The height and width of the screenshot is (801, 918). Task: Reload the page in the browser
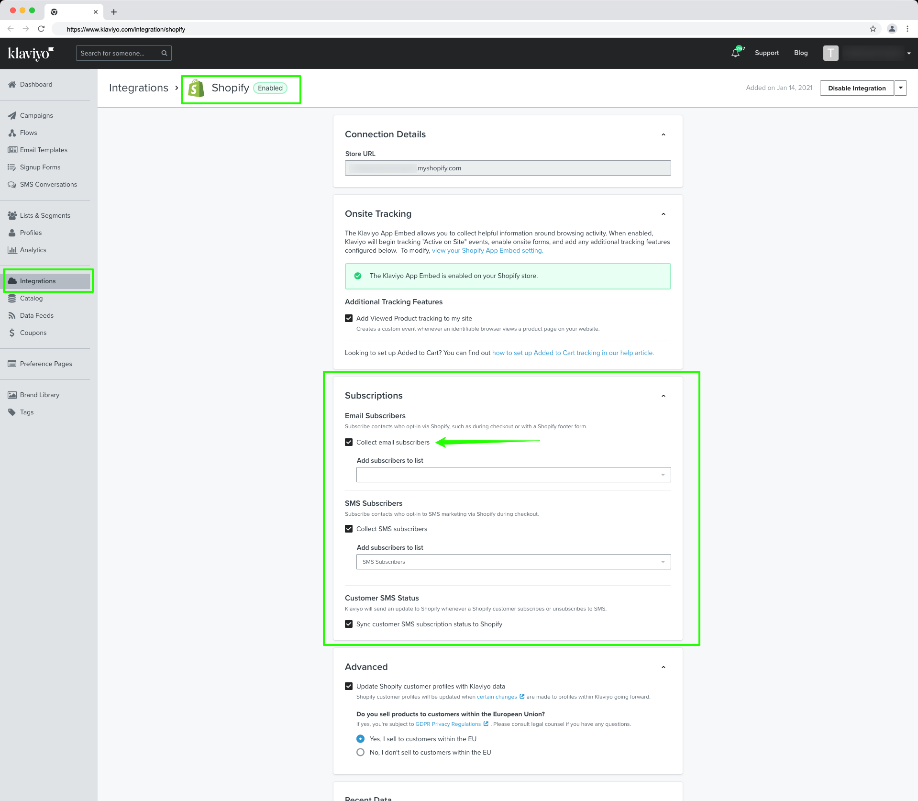pos(41,29)
